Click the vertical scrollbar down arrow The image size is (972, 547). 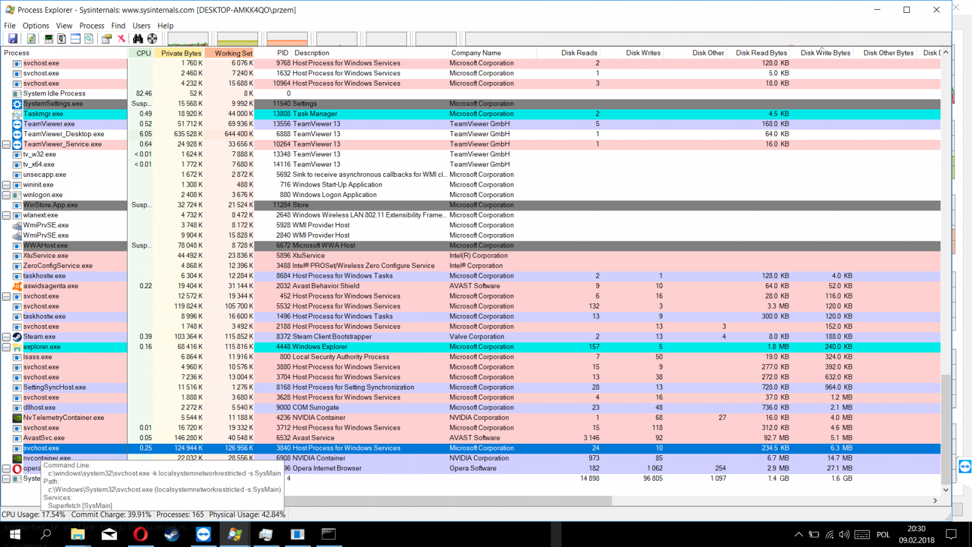(945, 490)
